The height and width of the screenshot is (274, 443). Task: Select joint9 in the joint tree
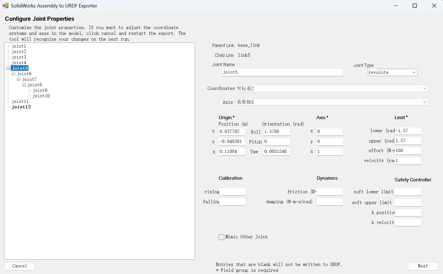click(x=40, y=90)
